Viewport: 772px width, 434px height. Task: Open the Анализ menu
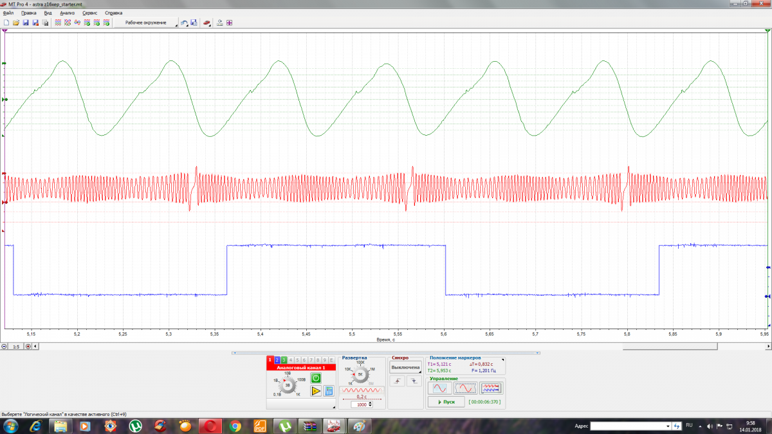67,13
